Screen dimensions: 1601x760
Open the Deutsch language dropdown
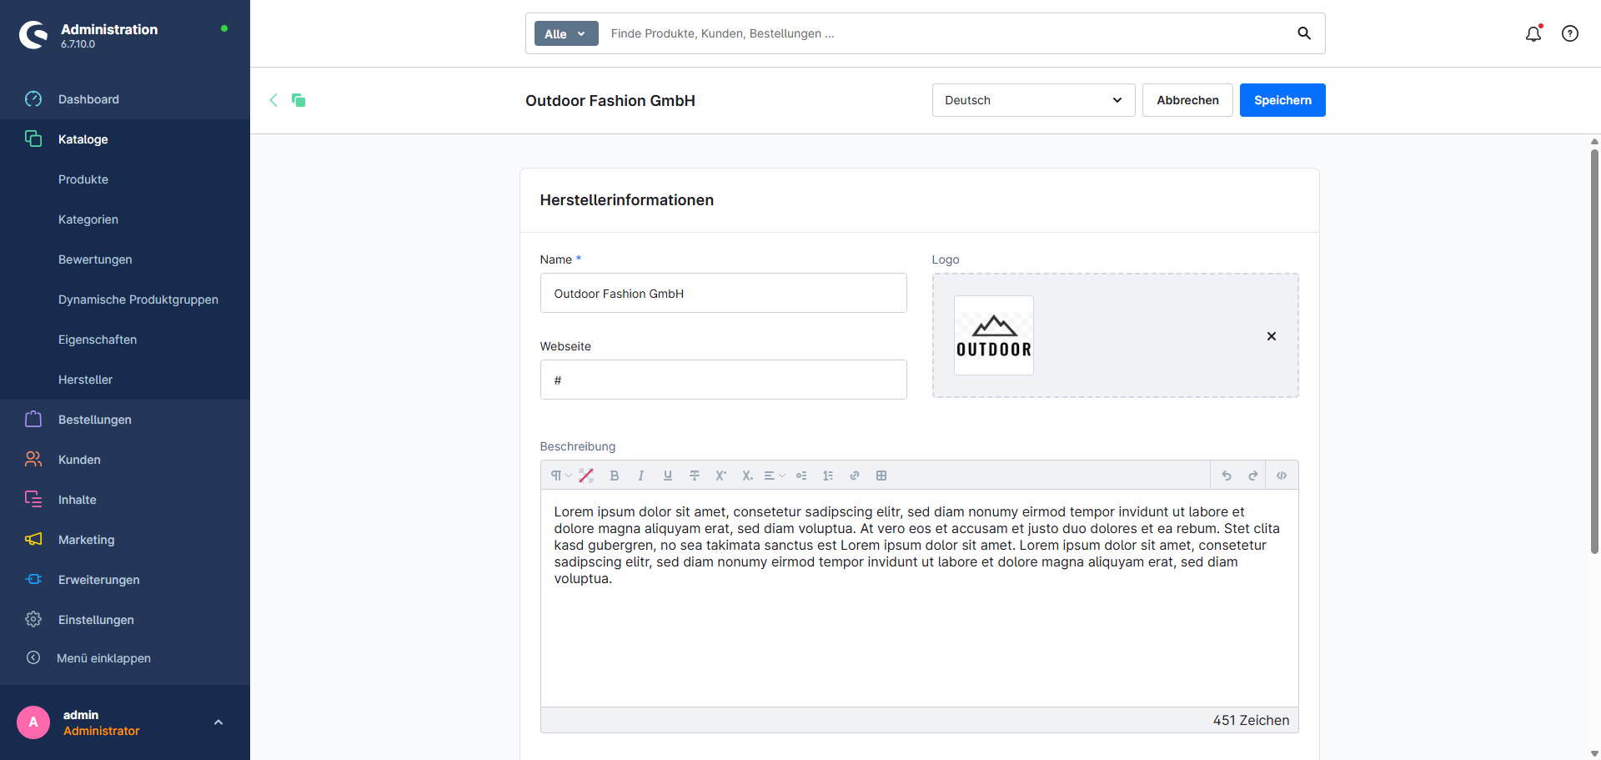[1034, 100]
